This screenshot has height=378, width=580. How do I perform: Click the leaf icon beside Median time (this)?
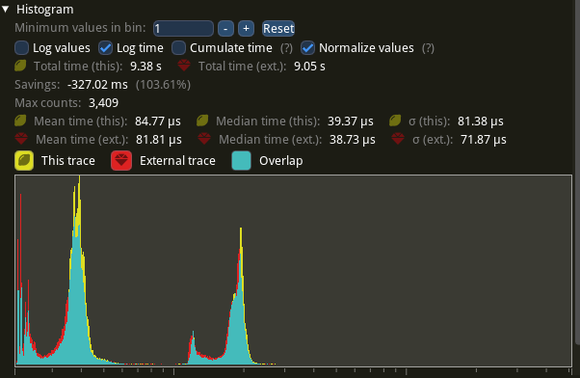tap(202, 121)
